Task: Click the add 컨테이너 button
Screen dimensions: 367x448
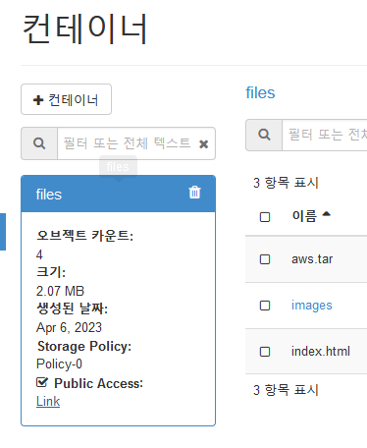Action: [66, 99]
